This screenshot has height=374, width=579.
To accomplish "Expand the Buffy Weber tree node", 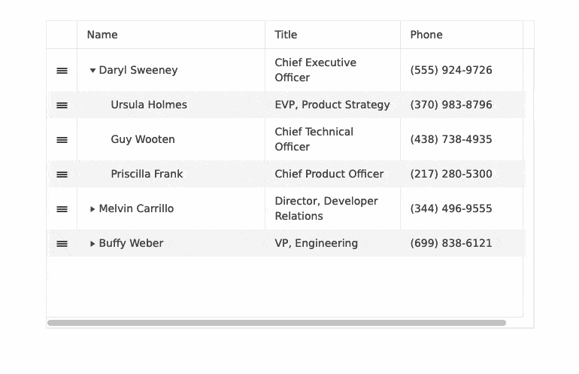I will click(92, 244).
